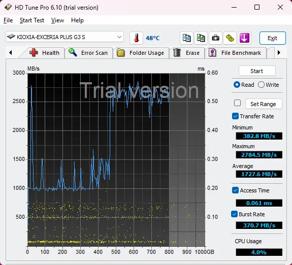Click the Start button
Viewport: 292px width, 265px height.
[257, 71]
